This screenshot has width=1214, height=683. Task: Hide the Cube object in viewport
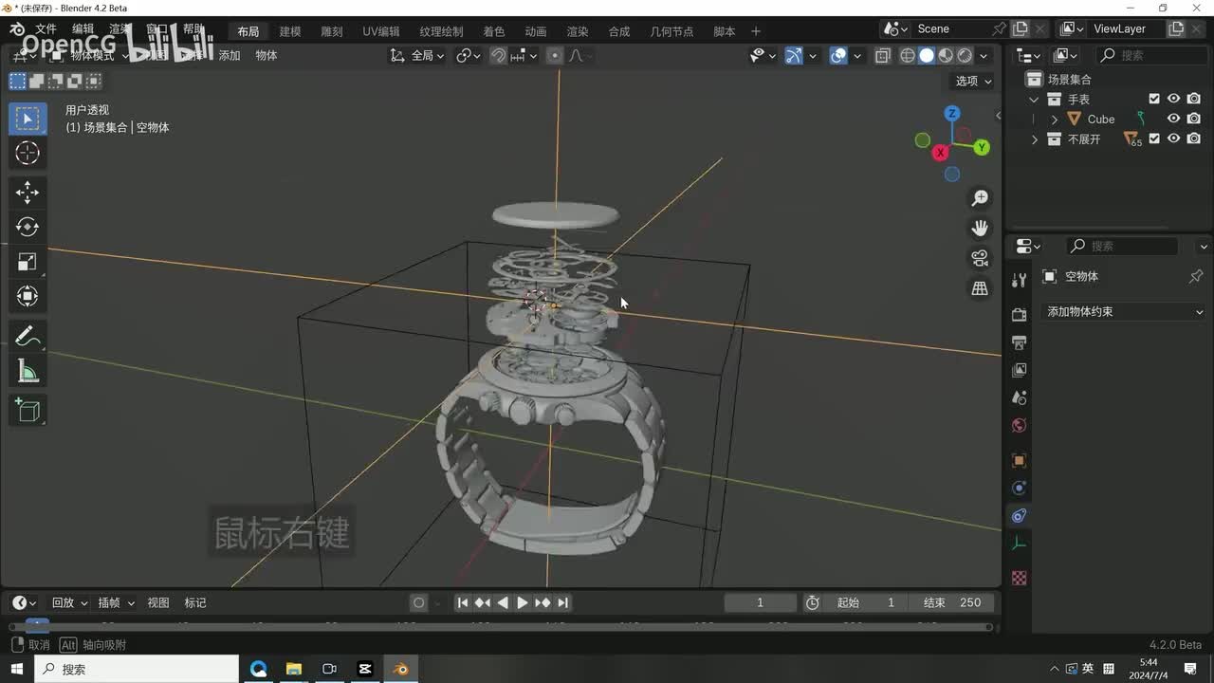tap(1174, 119)
